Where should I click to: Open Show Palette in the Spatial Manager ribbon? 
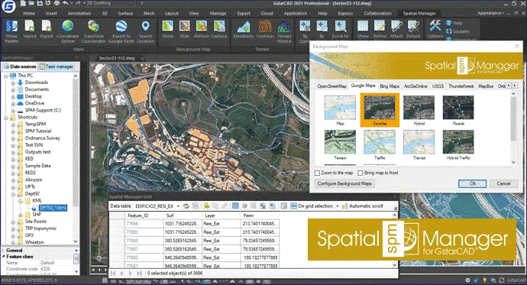11,31
